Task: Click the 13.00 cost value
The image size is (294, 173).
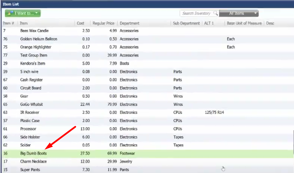Action: [85, 129]
